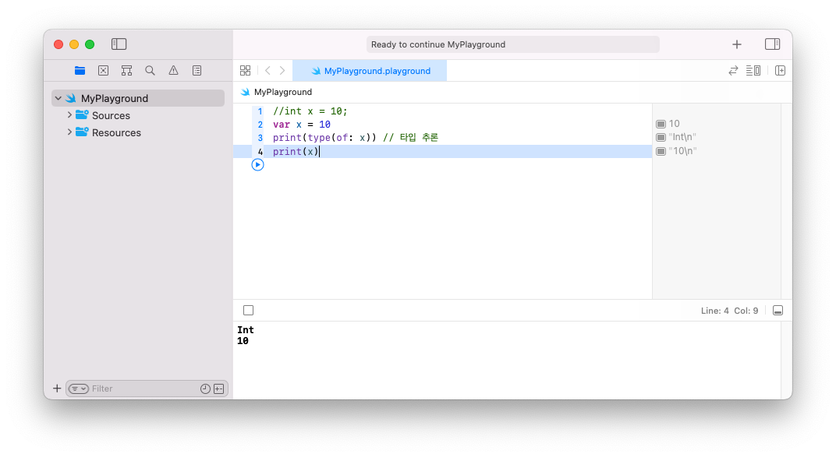Click the editor swap arrows icon
The width and height of the screenshot is (836, 457).
(x=733, y=70)
